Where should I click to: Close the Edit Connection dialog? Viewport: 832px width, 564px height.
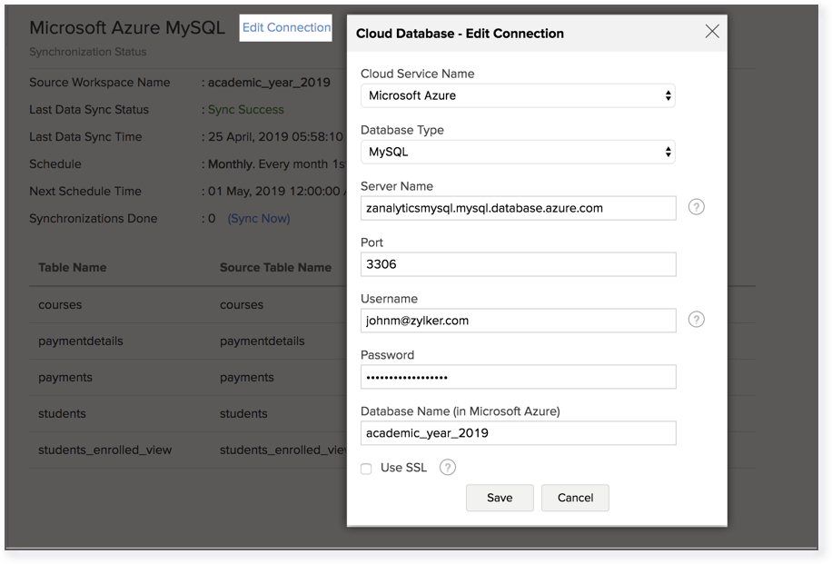pos(712,31)
